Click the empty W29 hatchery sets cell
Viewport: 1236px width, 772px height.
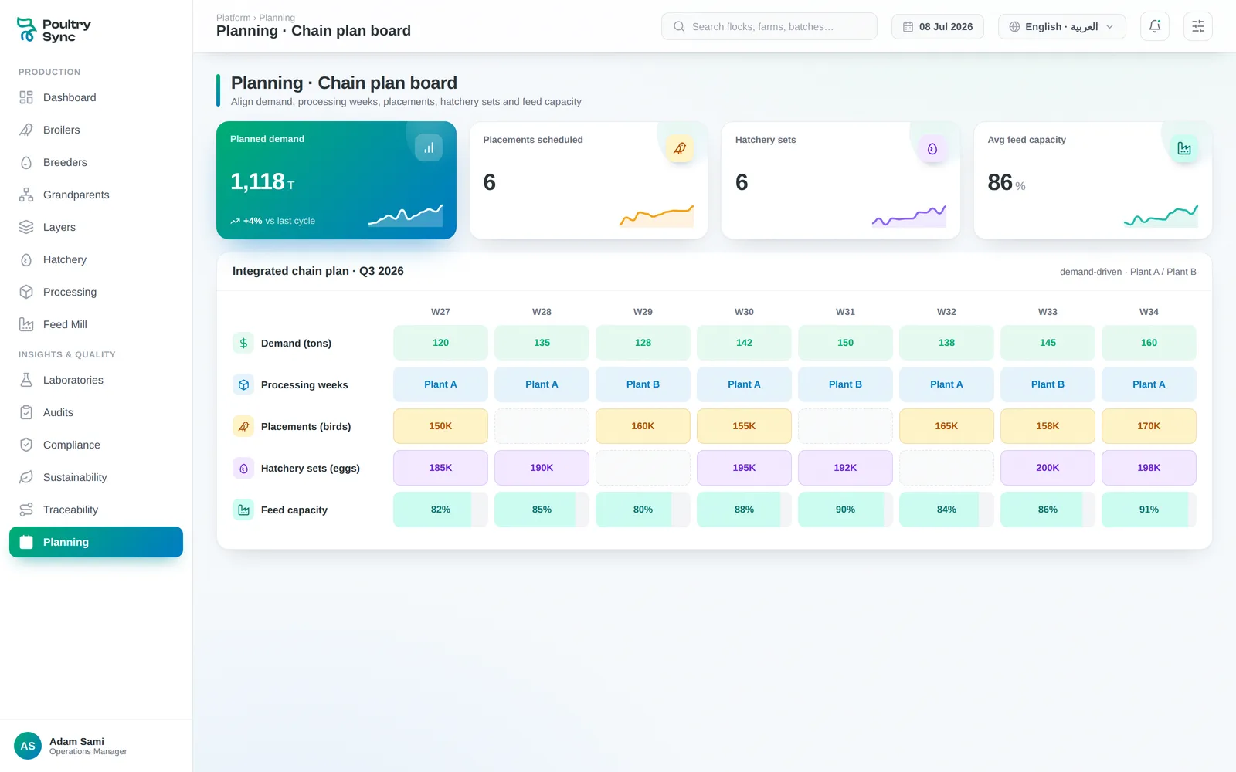tap(643, 468)
